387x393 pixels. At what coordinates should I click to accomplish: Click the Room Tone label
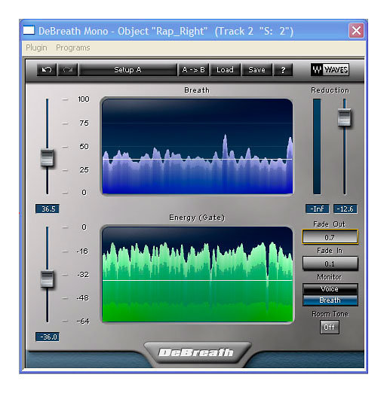(x=330, y=314)
